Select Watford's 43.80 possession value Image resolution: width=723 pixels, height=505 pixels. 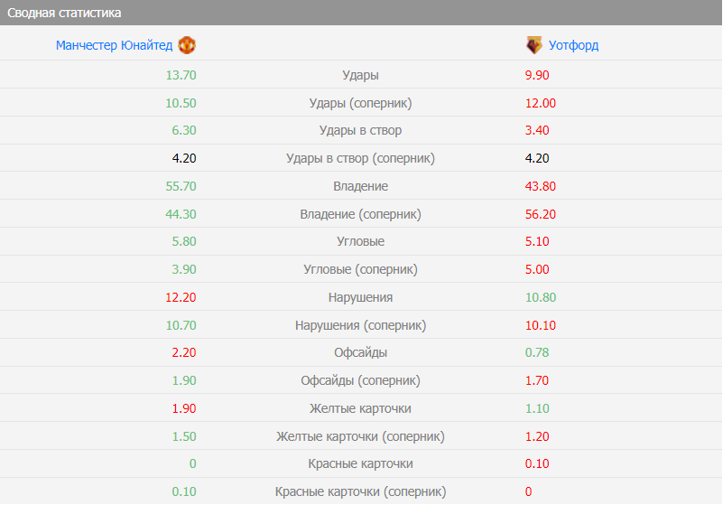click(x=540, y=186)
